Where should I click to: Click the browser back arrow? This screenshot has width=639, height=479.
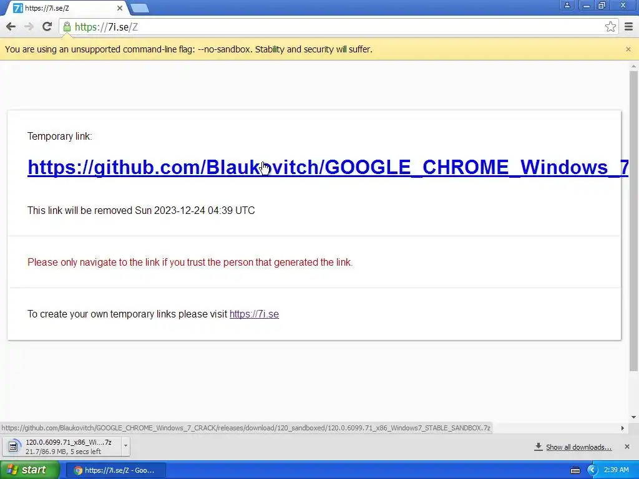(11, 27)
